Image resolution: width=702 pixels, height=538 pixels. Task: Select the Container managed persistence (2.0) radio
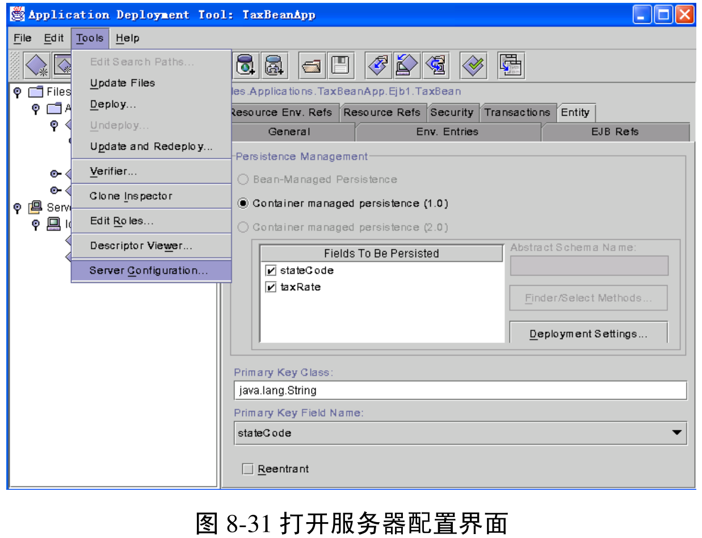click(x=243, y=227)
